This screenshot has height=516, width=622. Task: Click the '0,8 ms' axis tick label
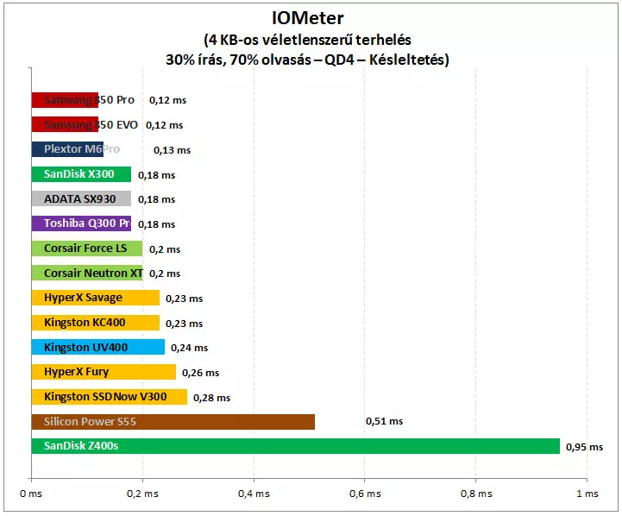pyautogui.click(x=476, y=494)
